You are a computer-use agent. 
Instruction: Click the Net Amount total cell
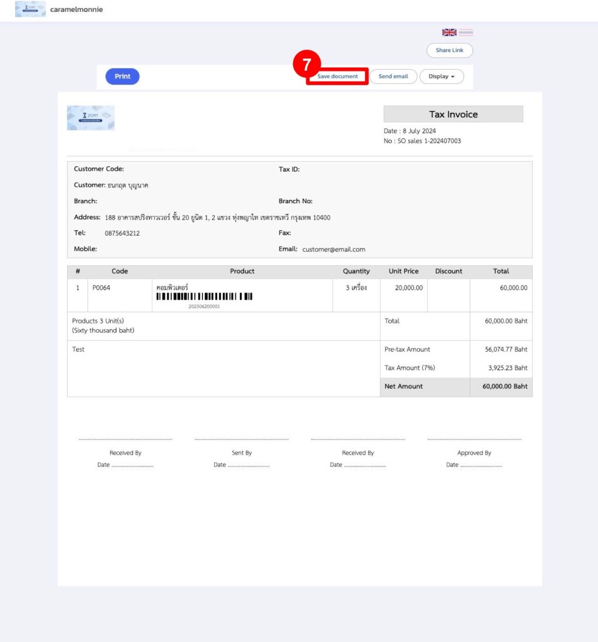point(403,386)
